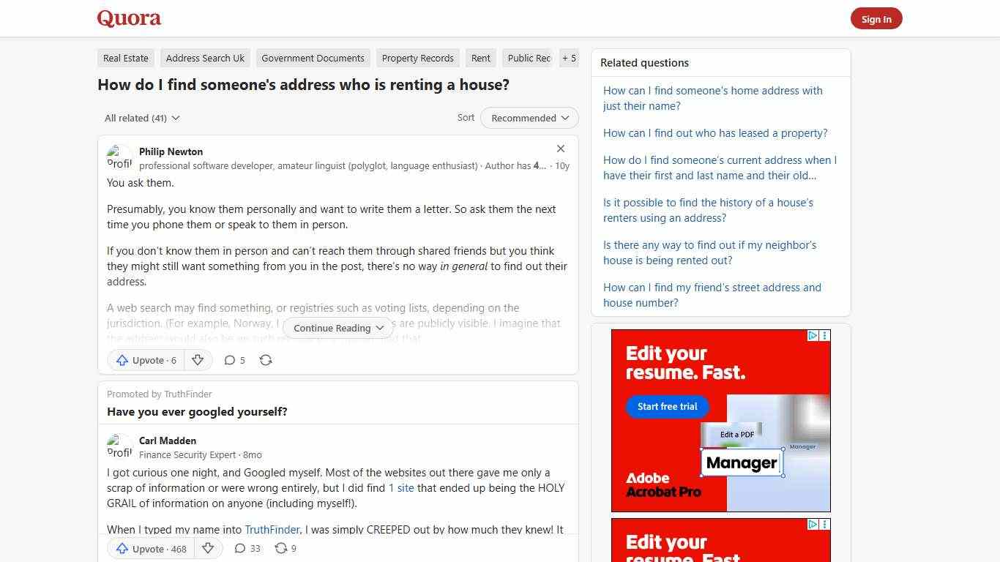Open the Recommended sort dropdown

pos(529,118)
